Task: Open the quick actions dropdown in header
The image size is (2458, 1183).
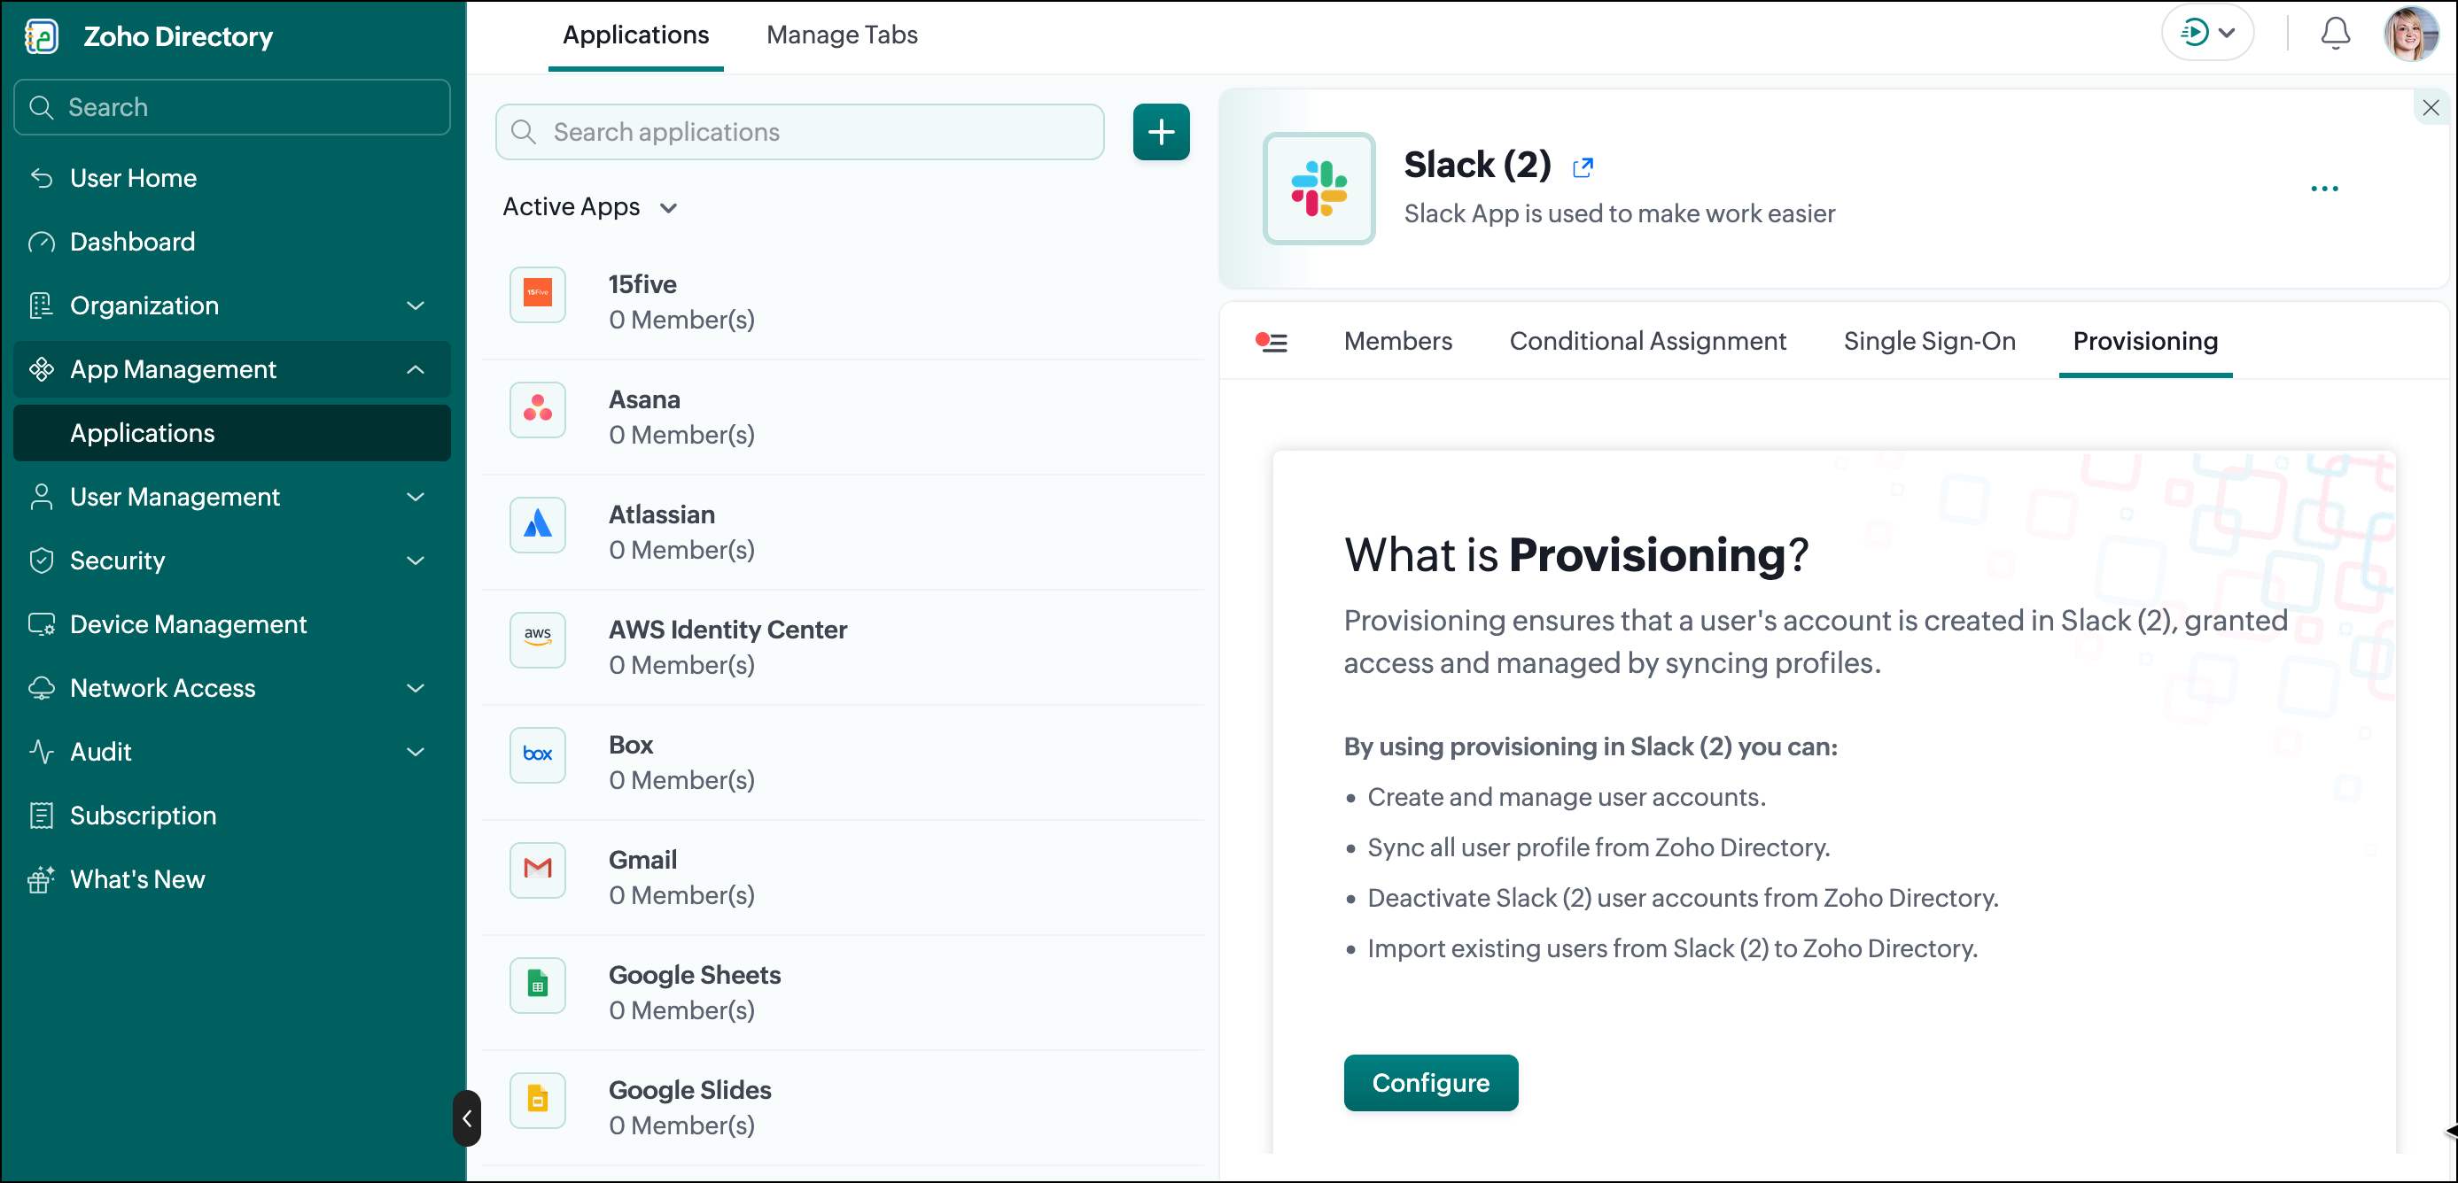Action: 2206,34
